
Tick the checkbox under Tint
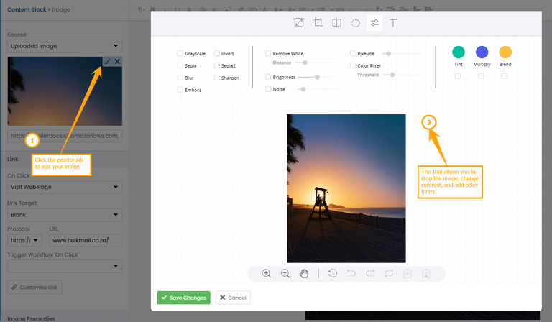(x=458, y=76)
